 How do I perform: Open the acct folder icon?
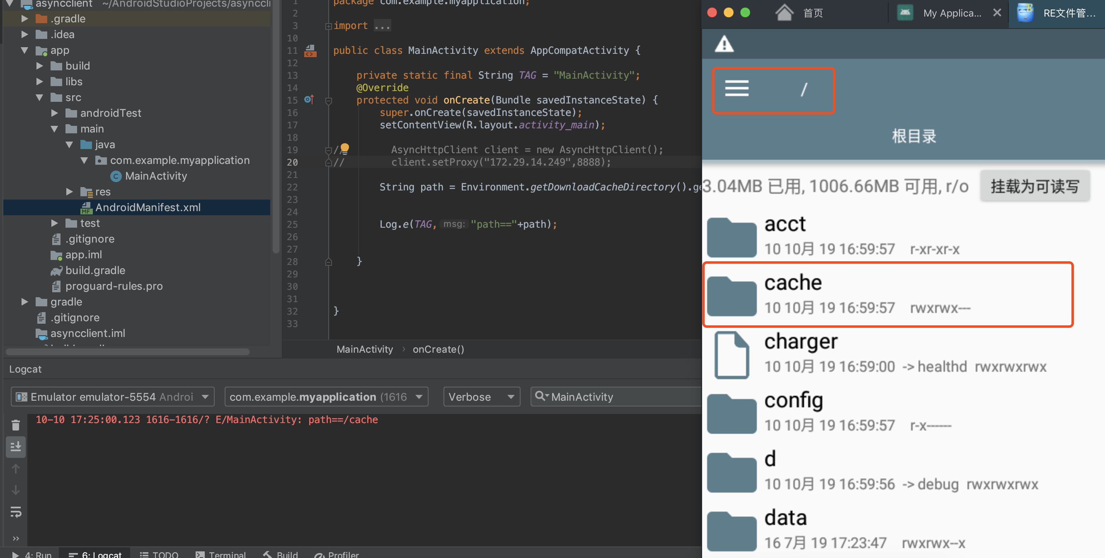(x=732, y=237)
